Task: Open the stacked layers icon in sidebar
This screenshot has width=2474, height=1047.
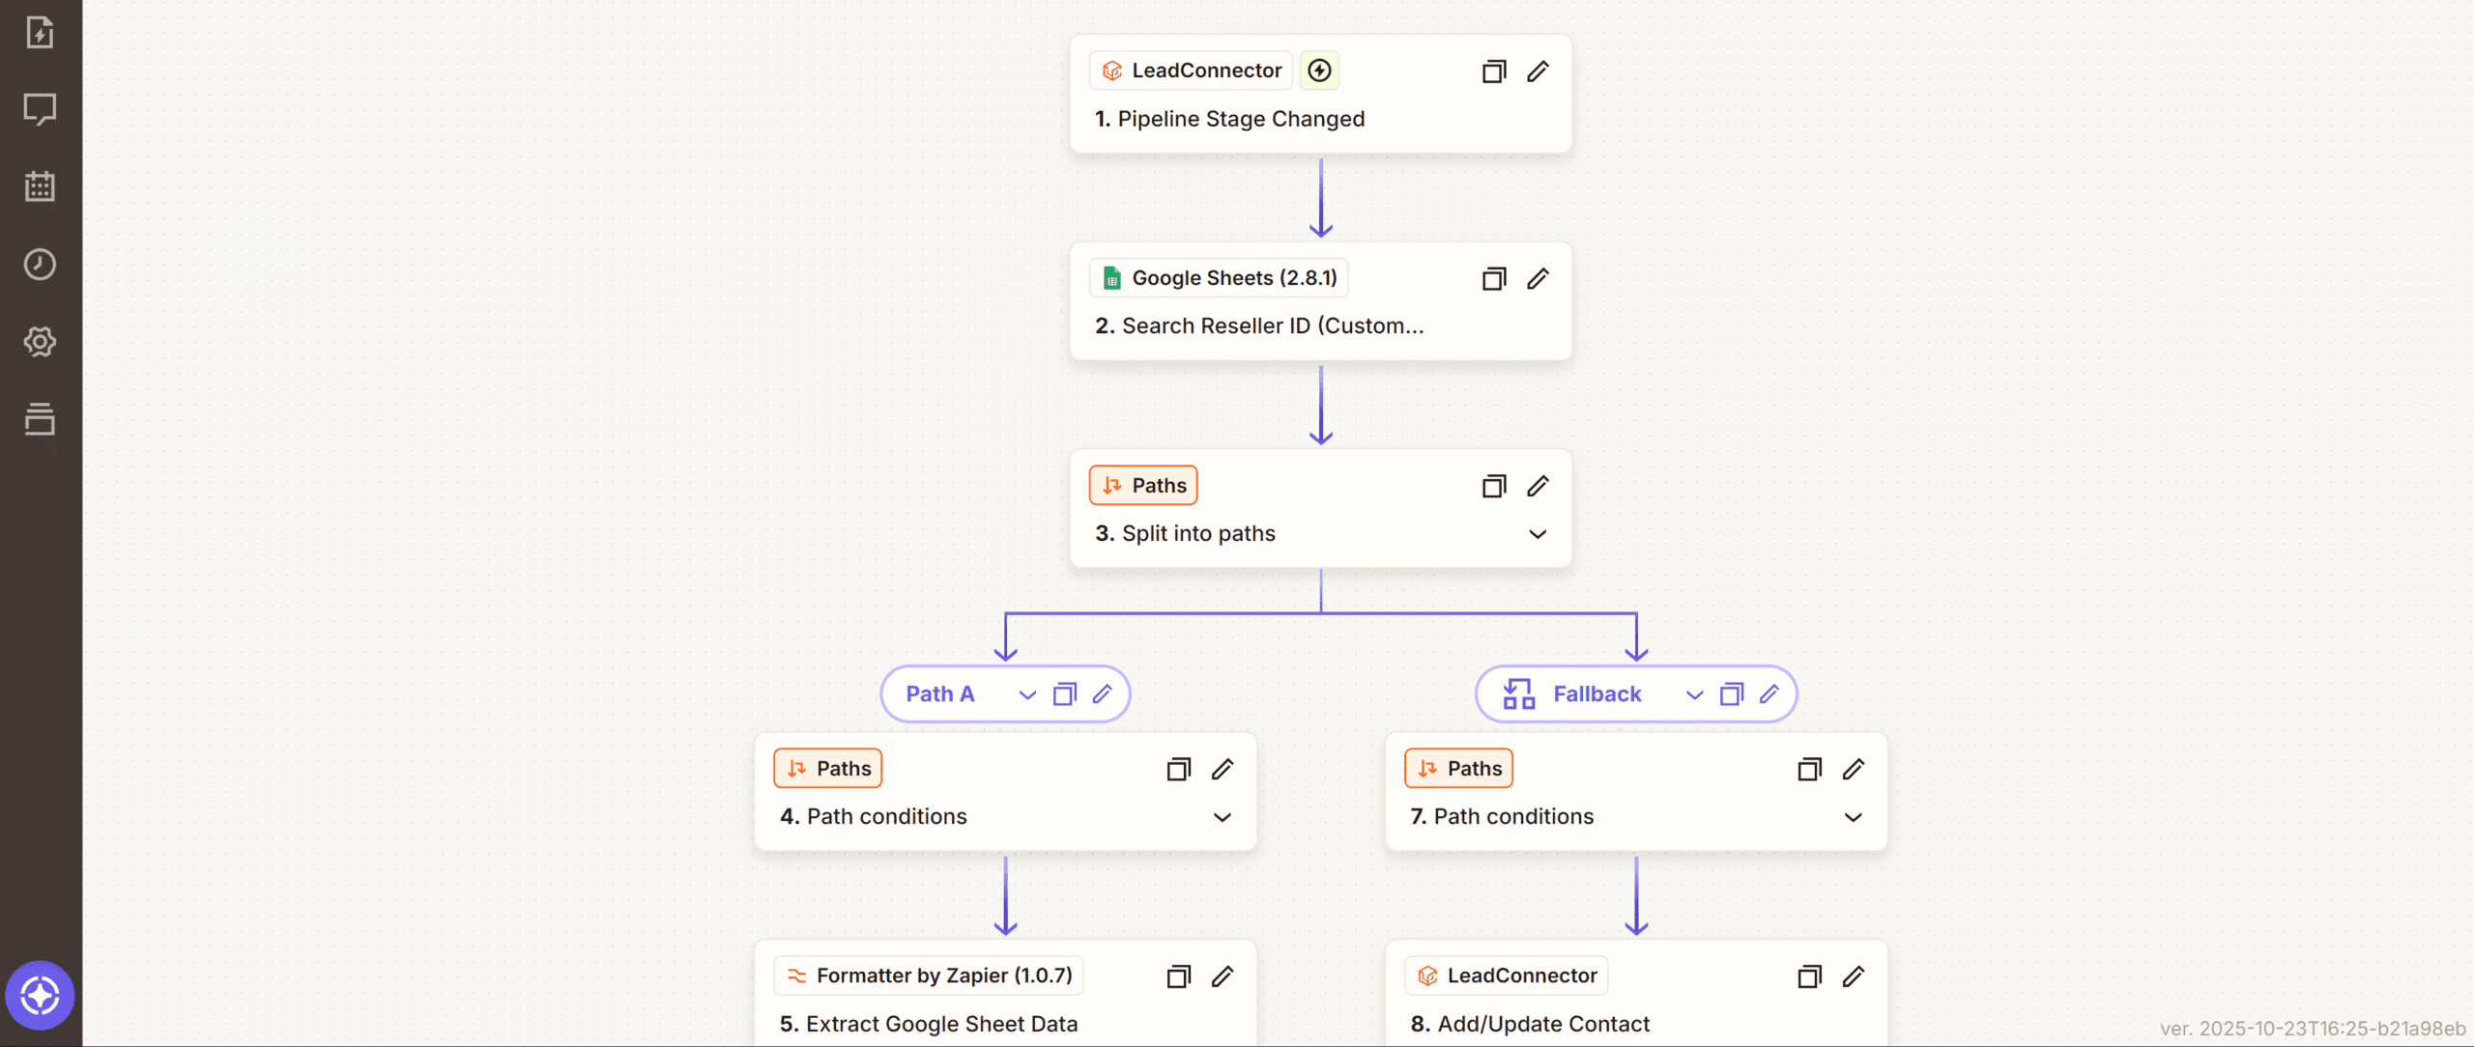Action: pyautogui.click(x=40, y=419)
